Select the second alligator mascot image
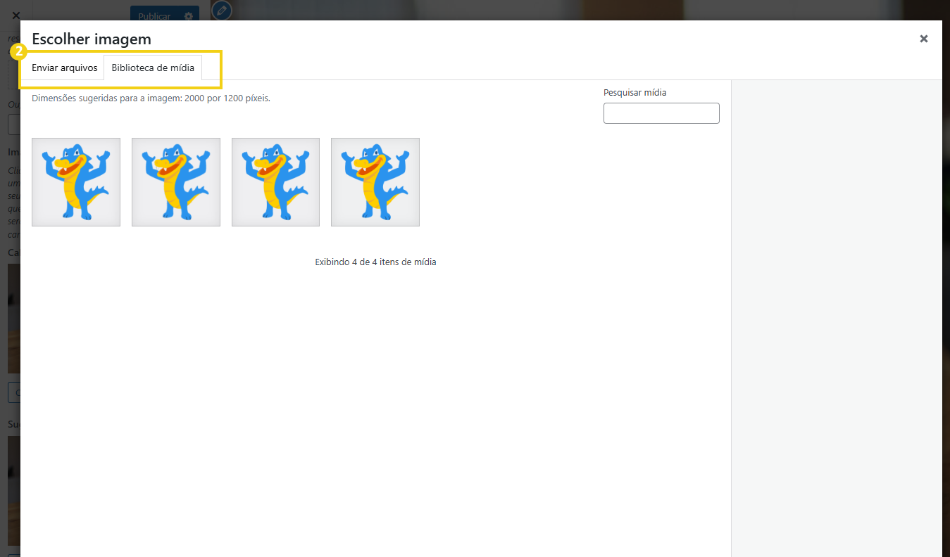The height and width of the screenshot is (557, 950). coord(176,182)
